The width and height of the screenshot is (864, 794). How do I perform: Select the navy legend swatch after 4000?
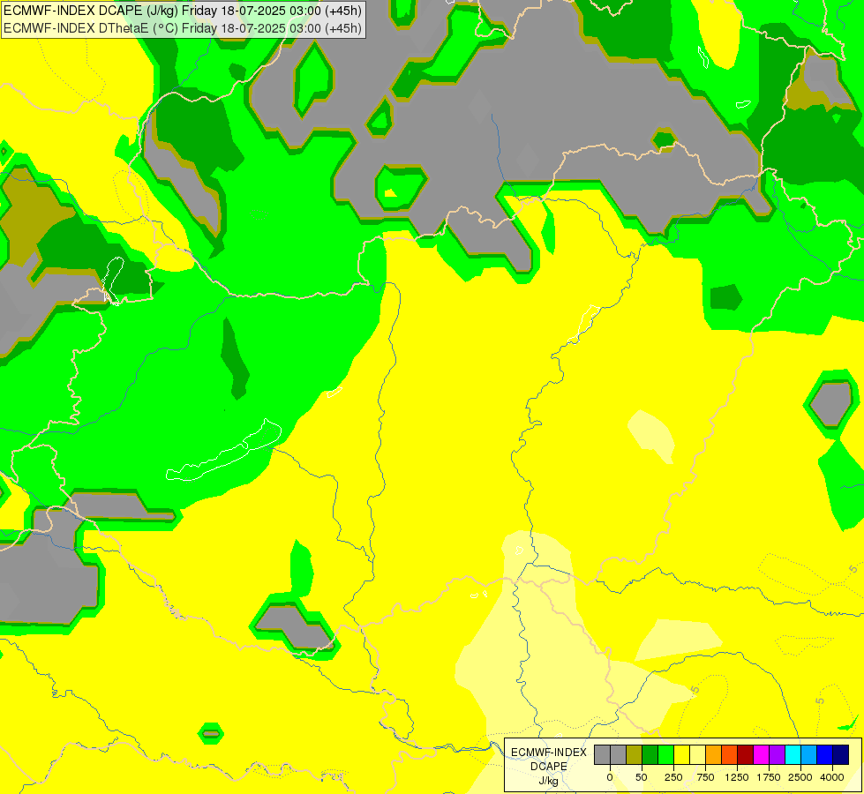pos(841,754)
